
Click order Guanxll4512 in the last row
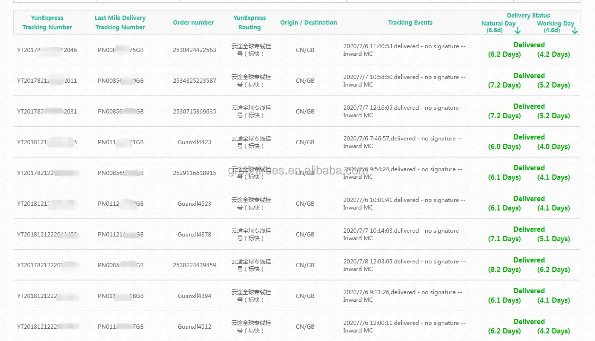click(x=194, y=327)
